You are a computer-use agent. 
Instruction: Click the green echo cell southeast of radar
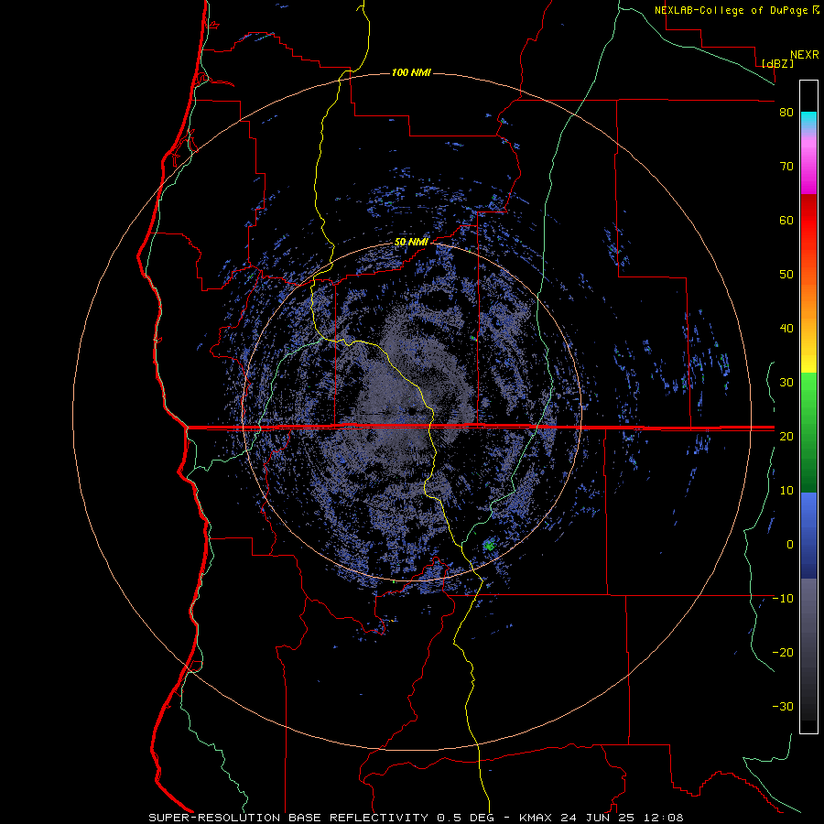(489, 546)
